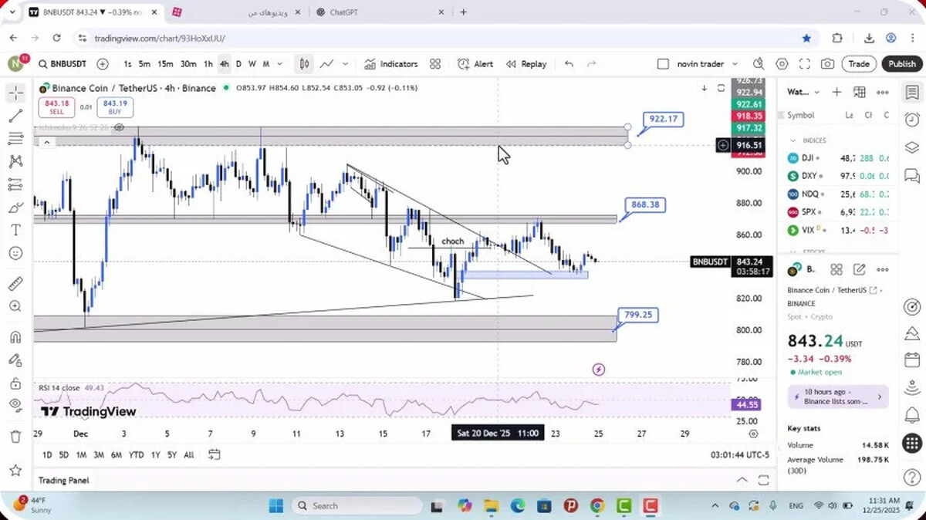Expand the timeframe interval dropdown

280,64
